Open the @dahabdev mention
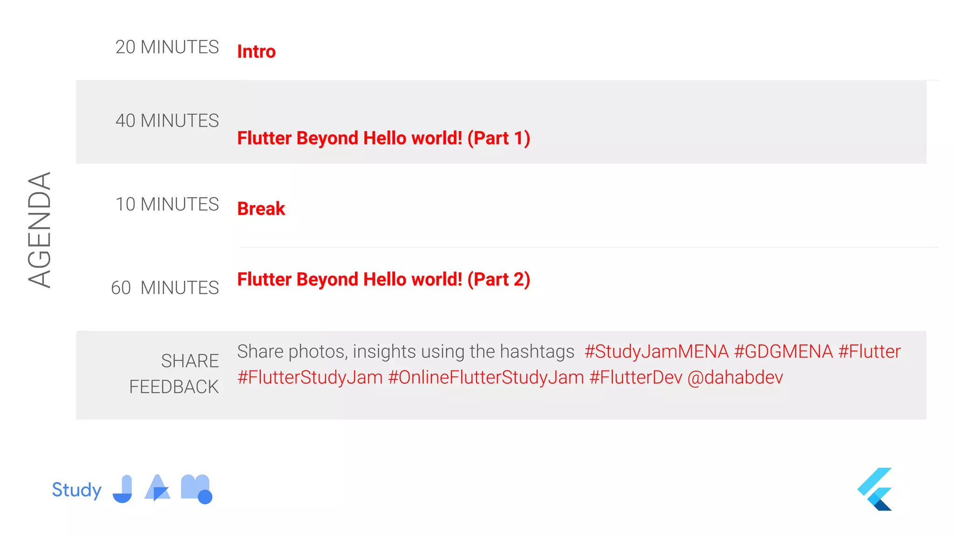 pyautogui.click(x=736, y=378)
